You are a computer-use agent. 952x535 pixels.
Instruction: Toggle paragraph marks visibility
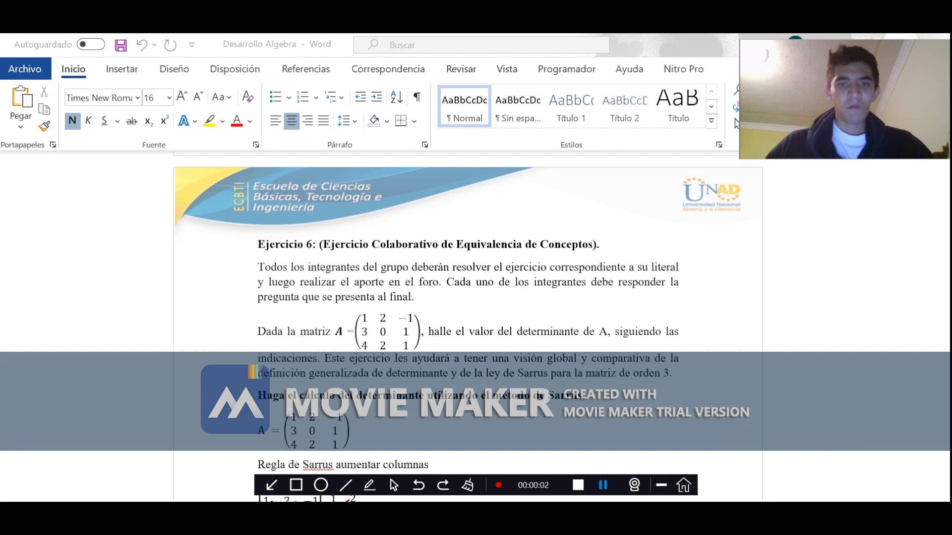pos(416,97)
